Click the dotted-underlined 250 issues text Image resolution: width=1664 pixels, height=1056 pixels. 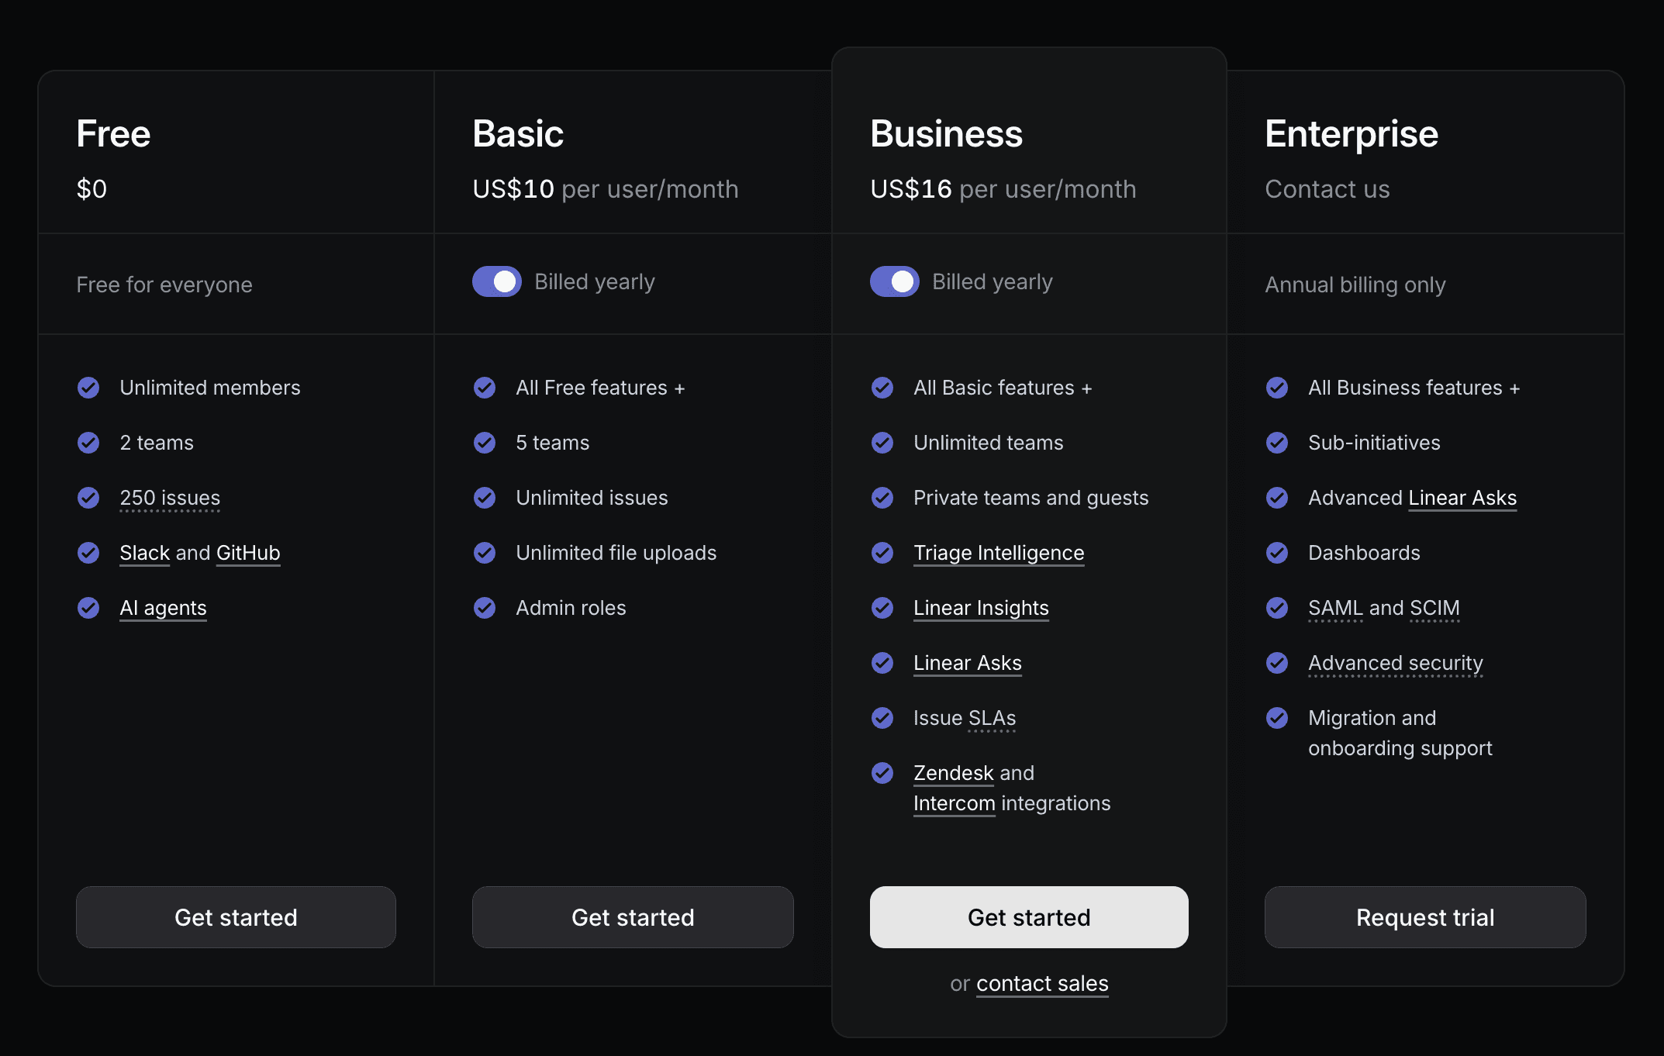(170, 498)
